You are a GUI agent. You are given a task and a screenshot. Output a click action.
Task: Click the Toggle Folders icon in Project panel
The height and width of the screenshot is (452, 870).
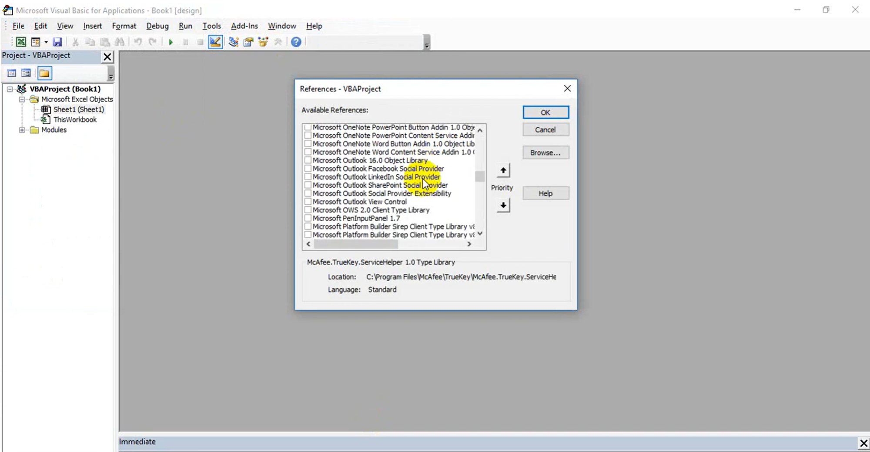44,73
